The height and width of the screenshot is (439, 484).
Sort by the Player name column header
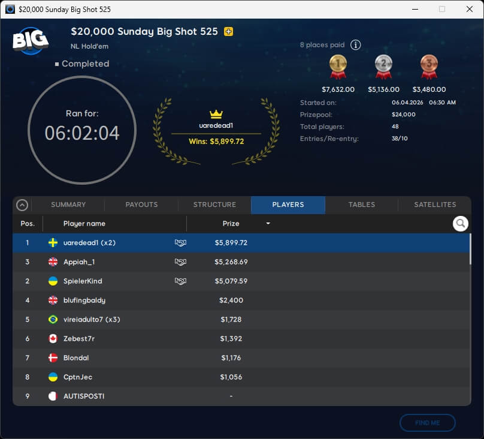[84, 224]
